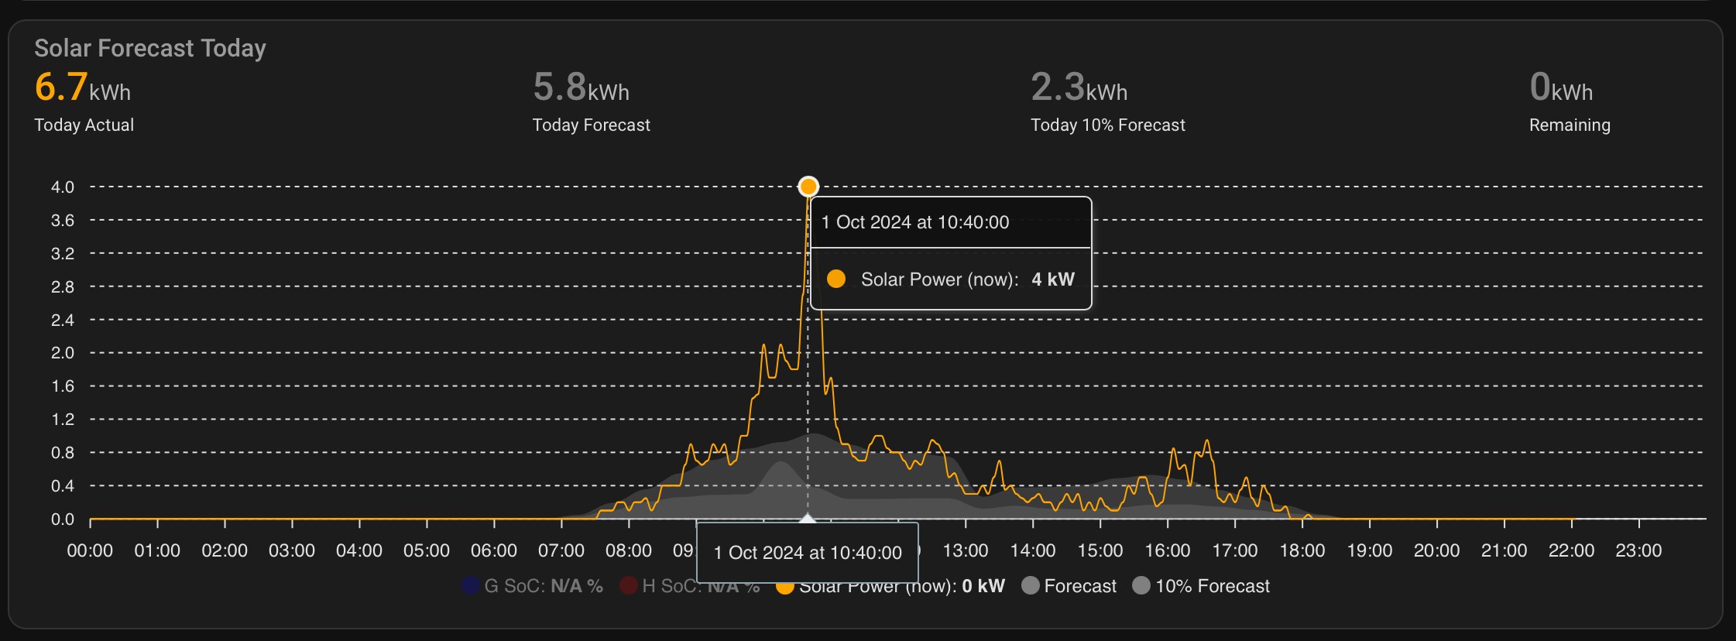
Task: Click the 2.8 y-axis label
Action: (x=63, y=286)
